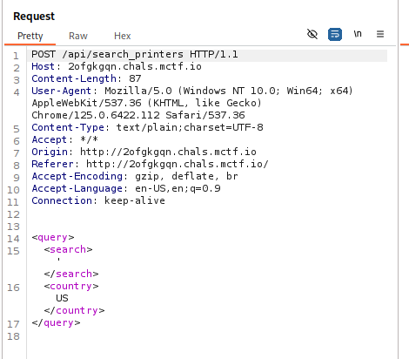Switch to the Hex tab
The width and height of the screenshot is (409, 359).
[x=123, y=36]
